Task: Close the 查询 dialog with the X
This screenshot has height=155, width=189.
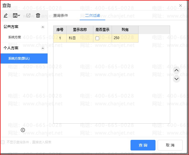Action: point(180,6)
